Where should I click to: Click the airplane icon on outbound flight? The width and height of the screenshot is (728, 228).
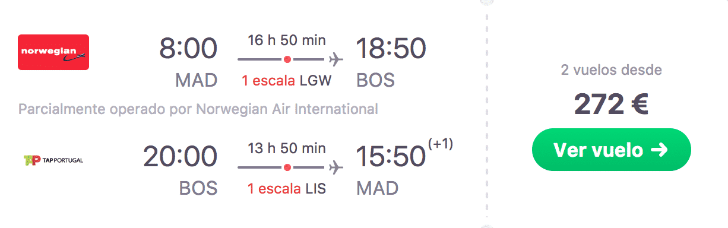[x=335, y=59]
